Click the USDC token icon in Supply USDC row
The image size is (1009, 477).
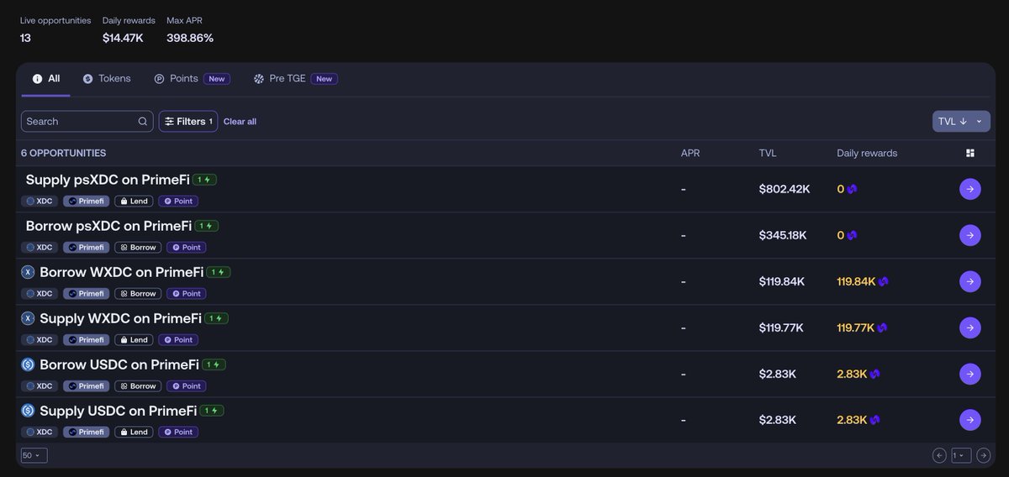[x=28, y=411]
